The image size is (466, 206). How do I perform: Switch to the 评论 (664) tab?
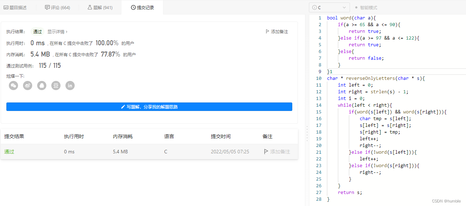pos(57,7)
